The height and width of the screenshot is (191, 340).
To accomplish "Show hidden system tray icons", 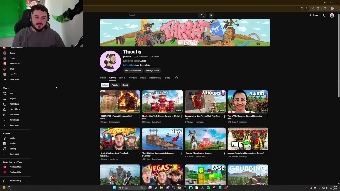I will coord(307,188).
